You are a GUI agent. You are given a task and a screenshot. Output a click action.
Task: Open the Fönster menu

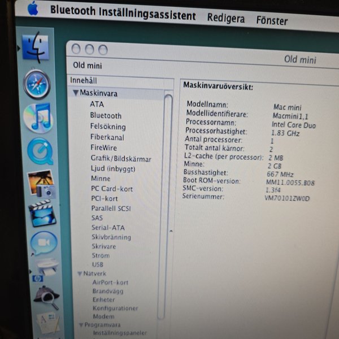click(x=271, y=21)
